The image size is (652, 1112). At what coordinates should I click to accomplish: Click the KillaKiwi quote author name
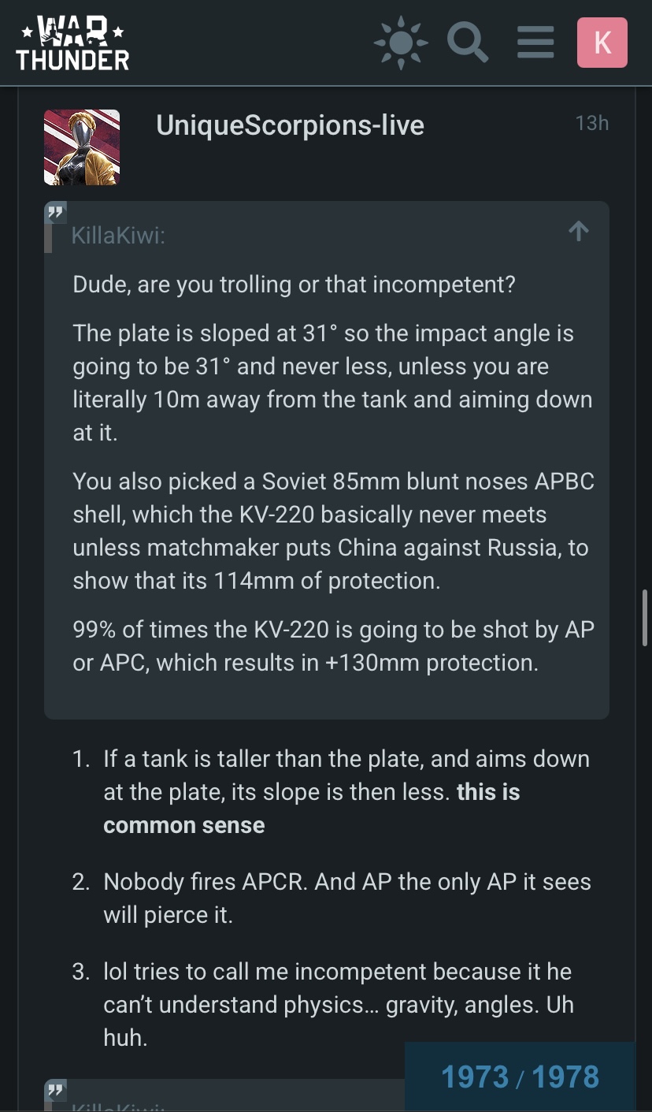(118, 236)
